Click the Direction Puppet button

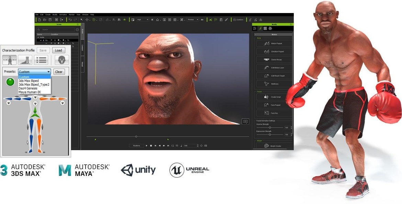coord(274,51)
